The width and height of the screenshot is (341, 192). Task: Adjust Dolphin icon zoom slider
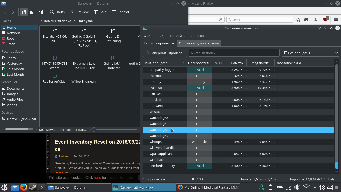[x=94, y=130]
